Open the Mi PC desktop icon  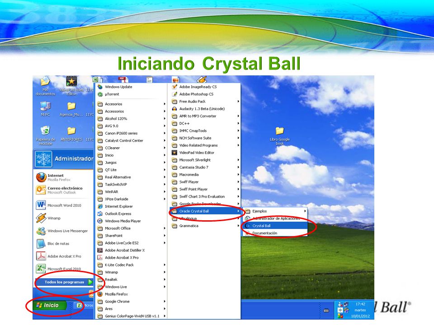point(45,109)
